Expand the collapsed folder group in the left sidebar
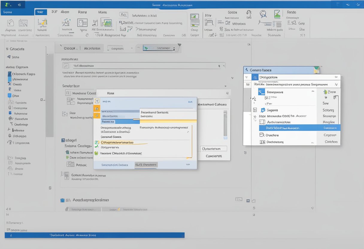Screen dimensions: 364x249 click(8, 57)
